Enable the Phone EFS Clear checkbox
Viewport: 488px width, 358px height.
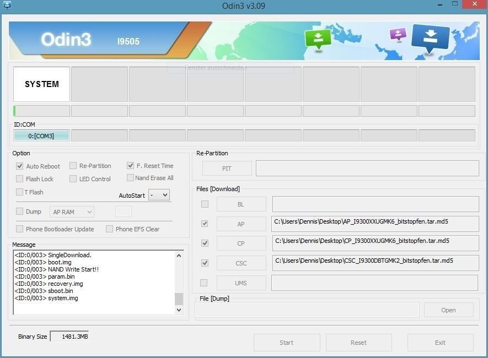[109, 229]
